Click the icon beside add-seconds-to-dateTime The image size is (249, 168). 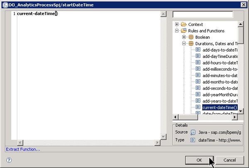point(198,88)
